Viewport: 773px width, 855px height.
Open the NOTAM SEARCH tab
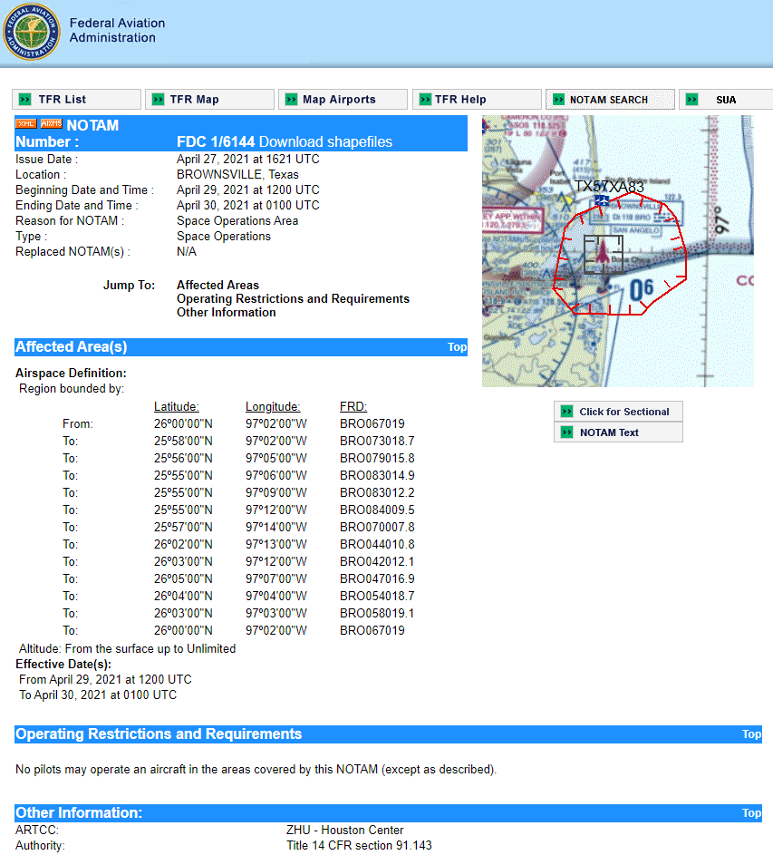[x=608, y=100]
